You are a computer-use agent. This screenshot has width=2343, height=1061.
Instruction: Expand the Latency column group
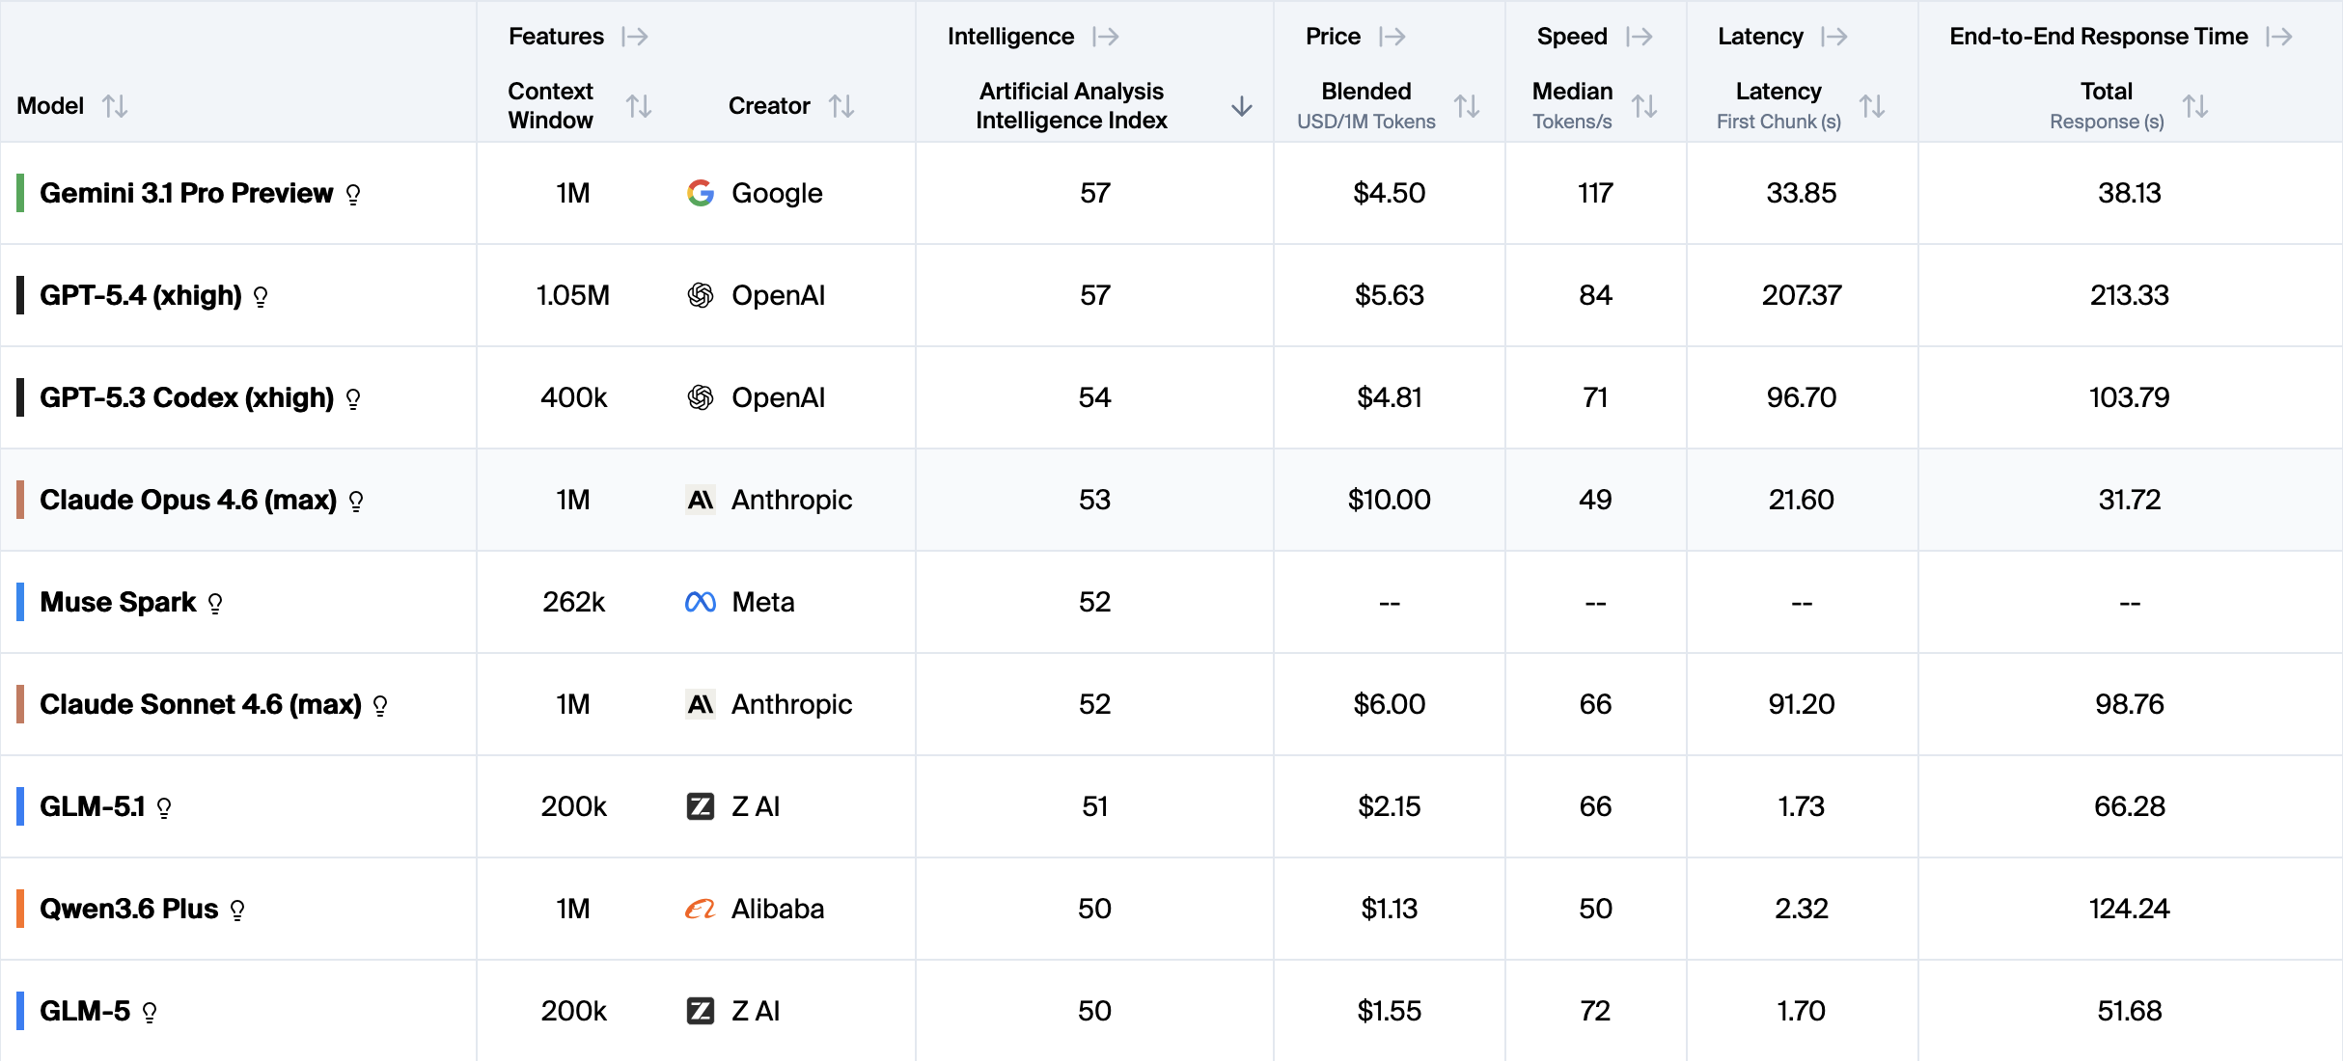(1833, 37)
